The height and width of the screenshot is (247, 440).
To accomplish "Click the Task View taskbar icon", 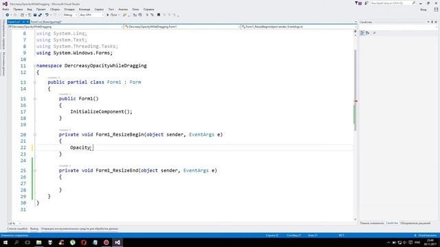I will pyautogui.click(x=27, y=242).
